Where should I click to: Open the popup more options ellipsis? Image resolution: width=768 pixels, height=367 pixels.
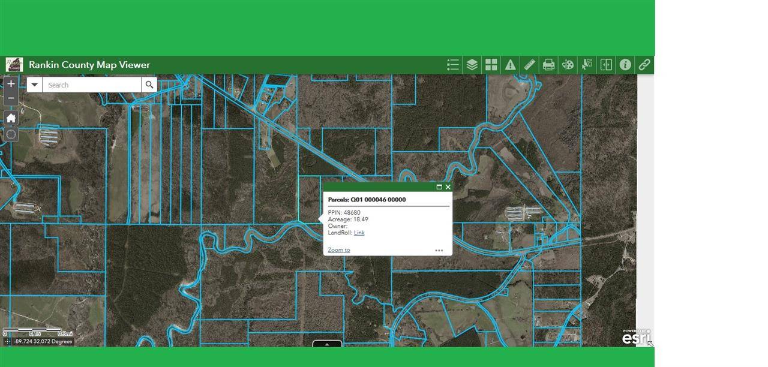[x=439, y=250]
